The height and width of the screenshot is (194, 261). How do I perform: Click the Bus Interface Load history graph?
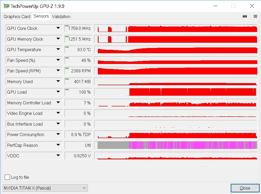(176, 124)
